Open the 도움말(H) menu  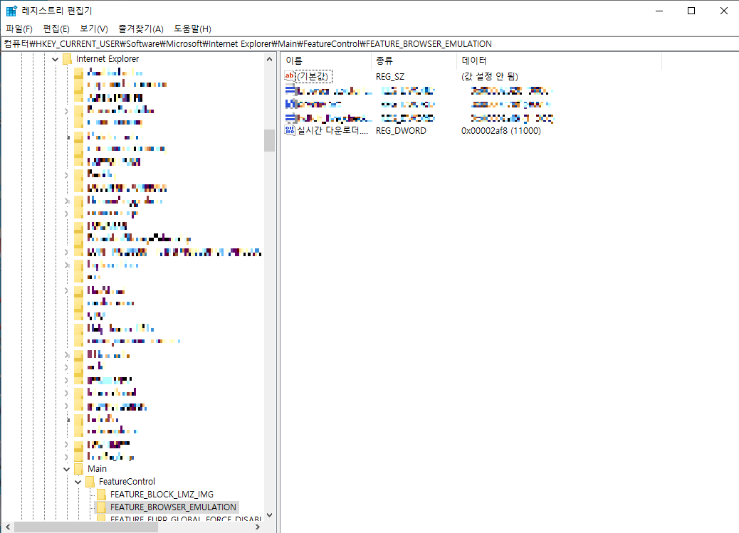tap(192, 28)
